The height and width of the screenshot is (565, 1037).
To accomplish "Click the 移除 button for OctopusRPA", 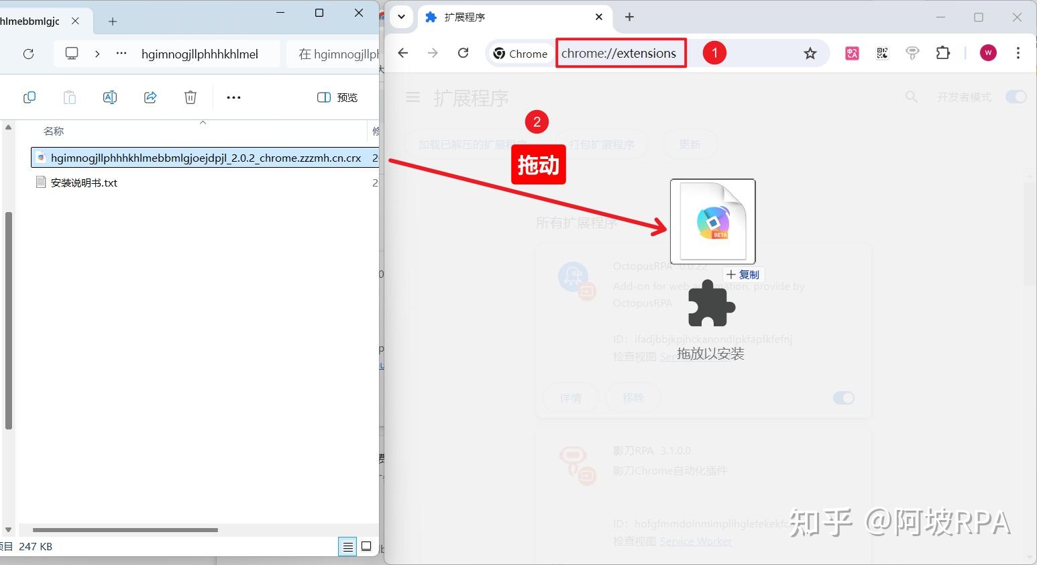I will click(633, 398).
